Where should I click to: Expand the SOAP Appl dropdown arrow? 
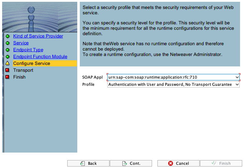coord(237,77)
